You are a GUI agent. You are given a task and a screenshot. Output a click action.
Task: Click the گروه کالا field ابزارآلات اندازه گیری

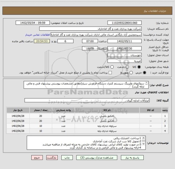(x=87, y=100)
